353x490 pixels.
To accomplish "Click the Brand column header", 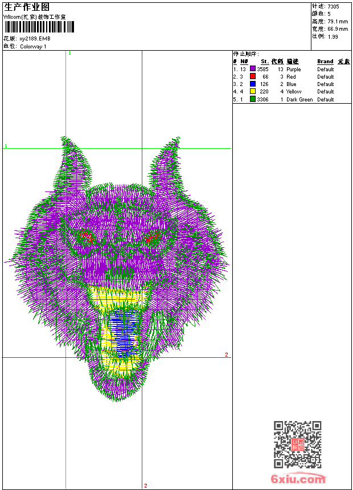I will 325,62.
